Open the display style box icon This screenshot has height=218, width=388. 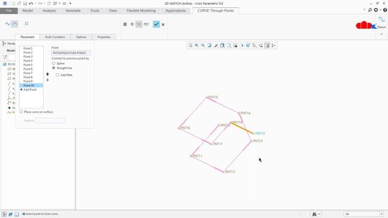point(222,45)
